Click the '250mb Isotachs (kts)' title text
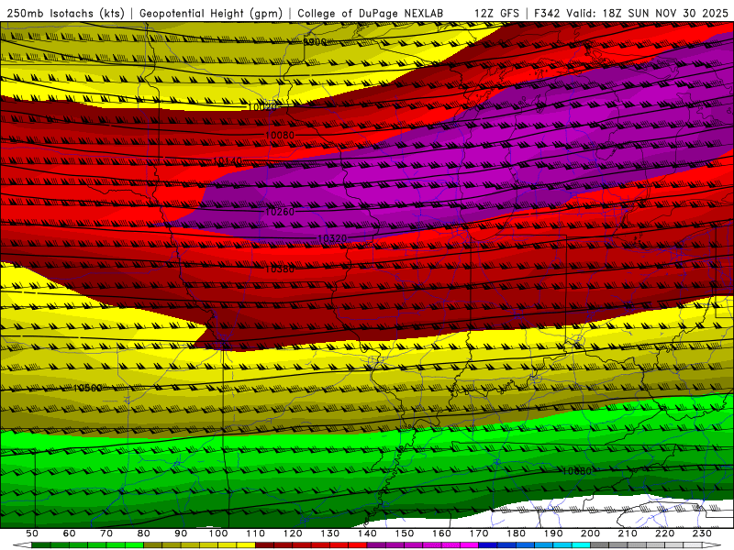Viewport: 734px width, 550px height. 65,13
